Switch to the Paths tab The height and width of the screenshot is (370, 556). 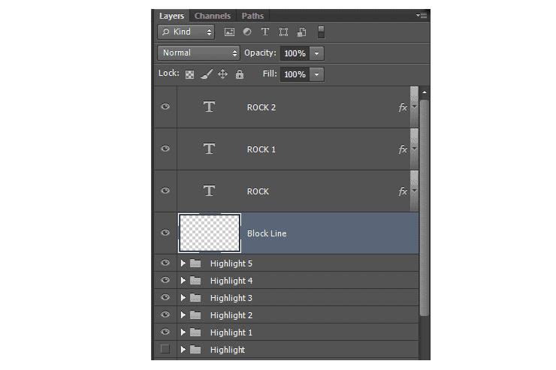[252, 16]
